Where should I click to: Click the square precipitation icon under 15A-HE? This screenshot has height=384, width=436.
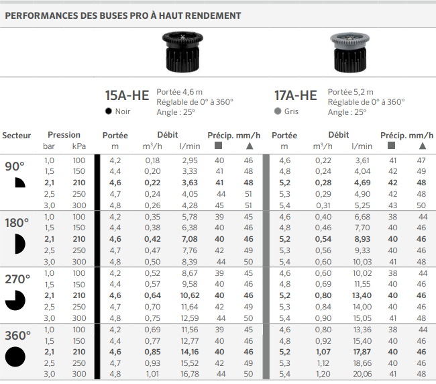click(218, 145)
